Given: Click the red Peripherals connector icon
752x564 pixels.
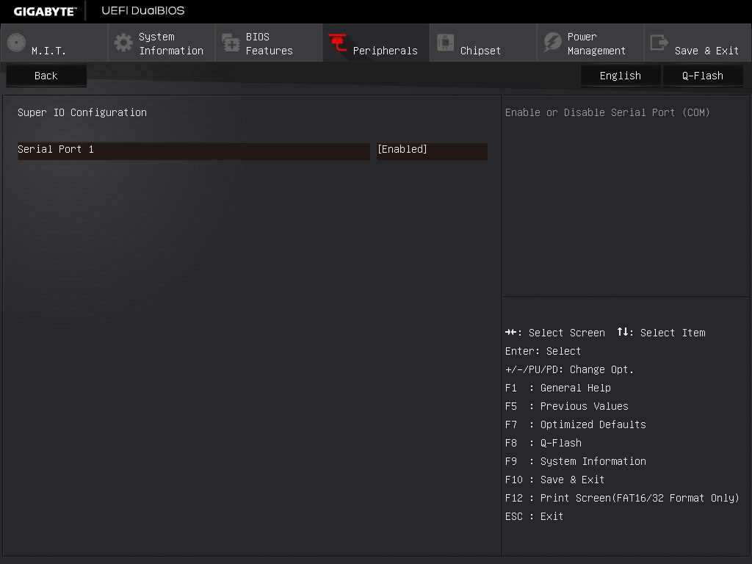Looking at the screenshot, I should pos(338,43).
